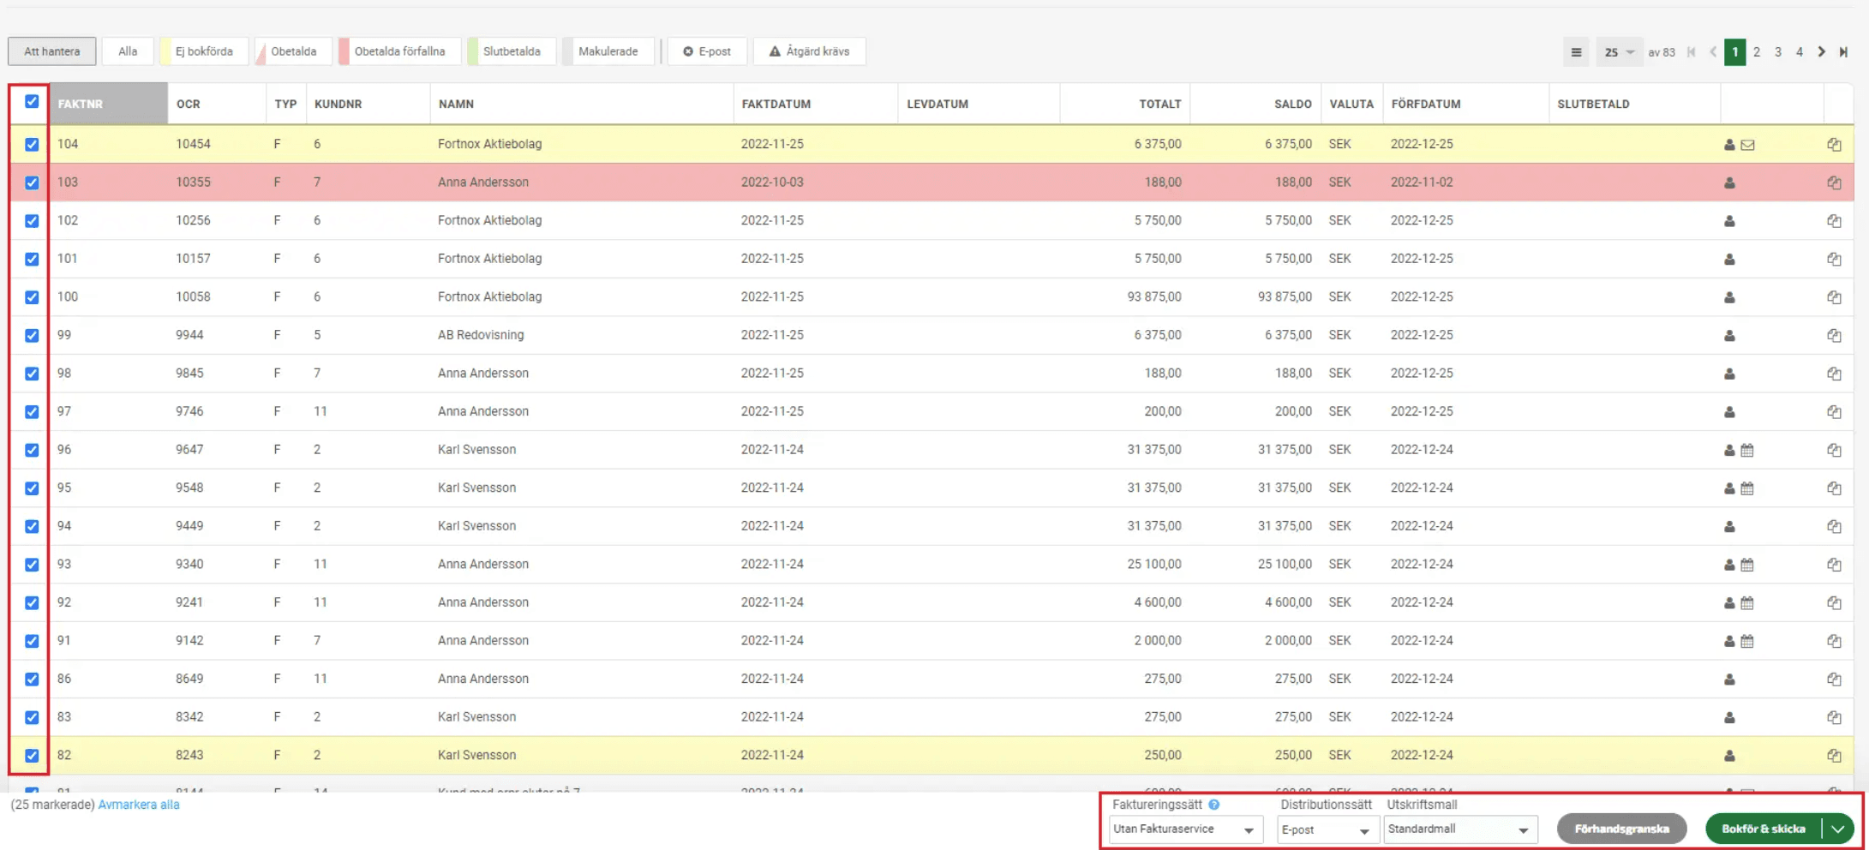Go to the previous page arrow

[x=1713, y=52]
